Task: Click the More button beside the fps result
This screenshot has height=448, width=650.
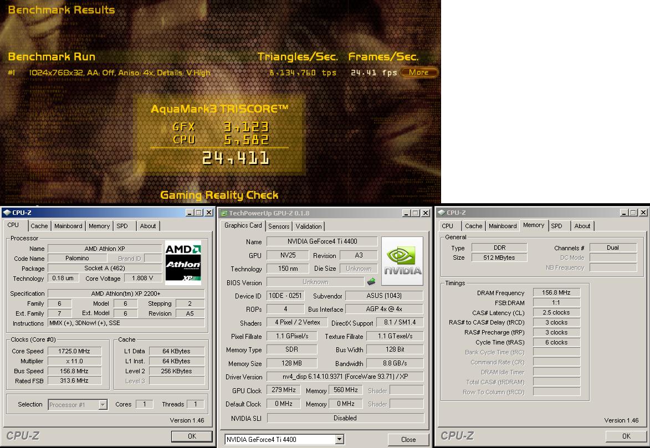Action: (419, 73)
